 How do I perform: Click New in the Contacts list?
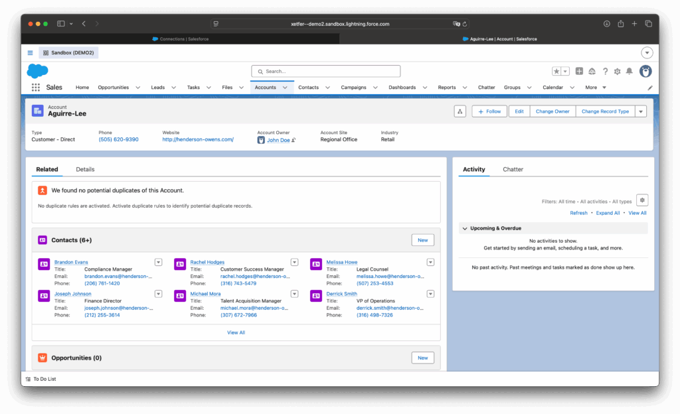(x=423, y=240)
